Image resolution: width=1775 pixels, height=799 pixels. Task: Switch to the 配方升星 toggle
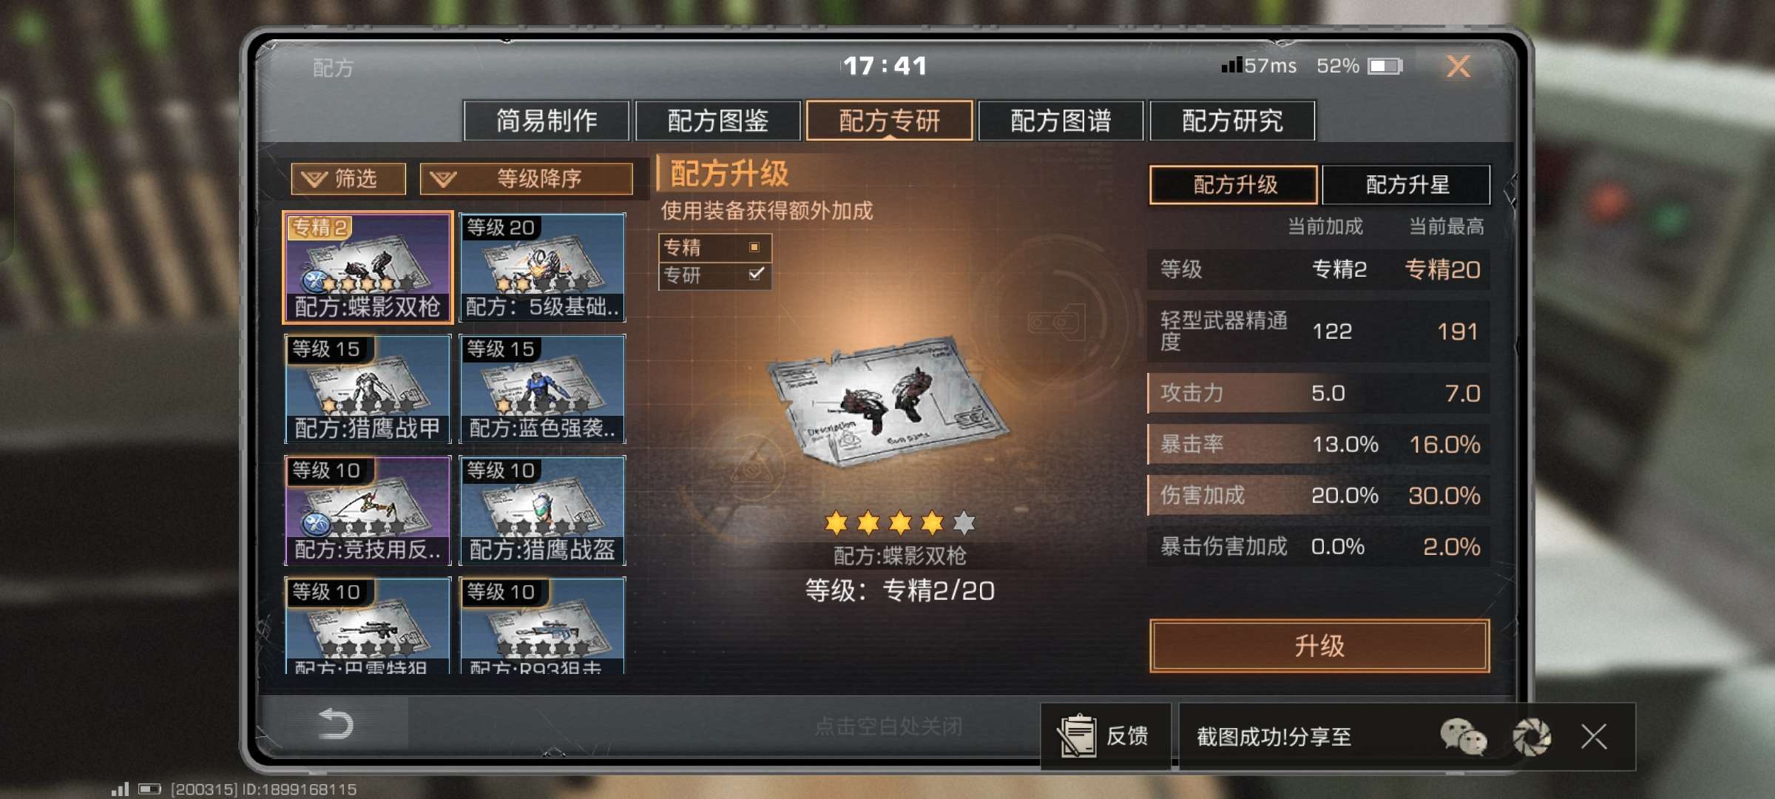coord(1406,185)
